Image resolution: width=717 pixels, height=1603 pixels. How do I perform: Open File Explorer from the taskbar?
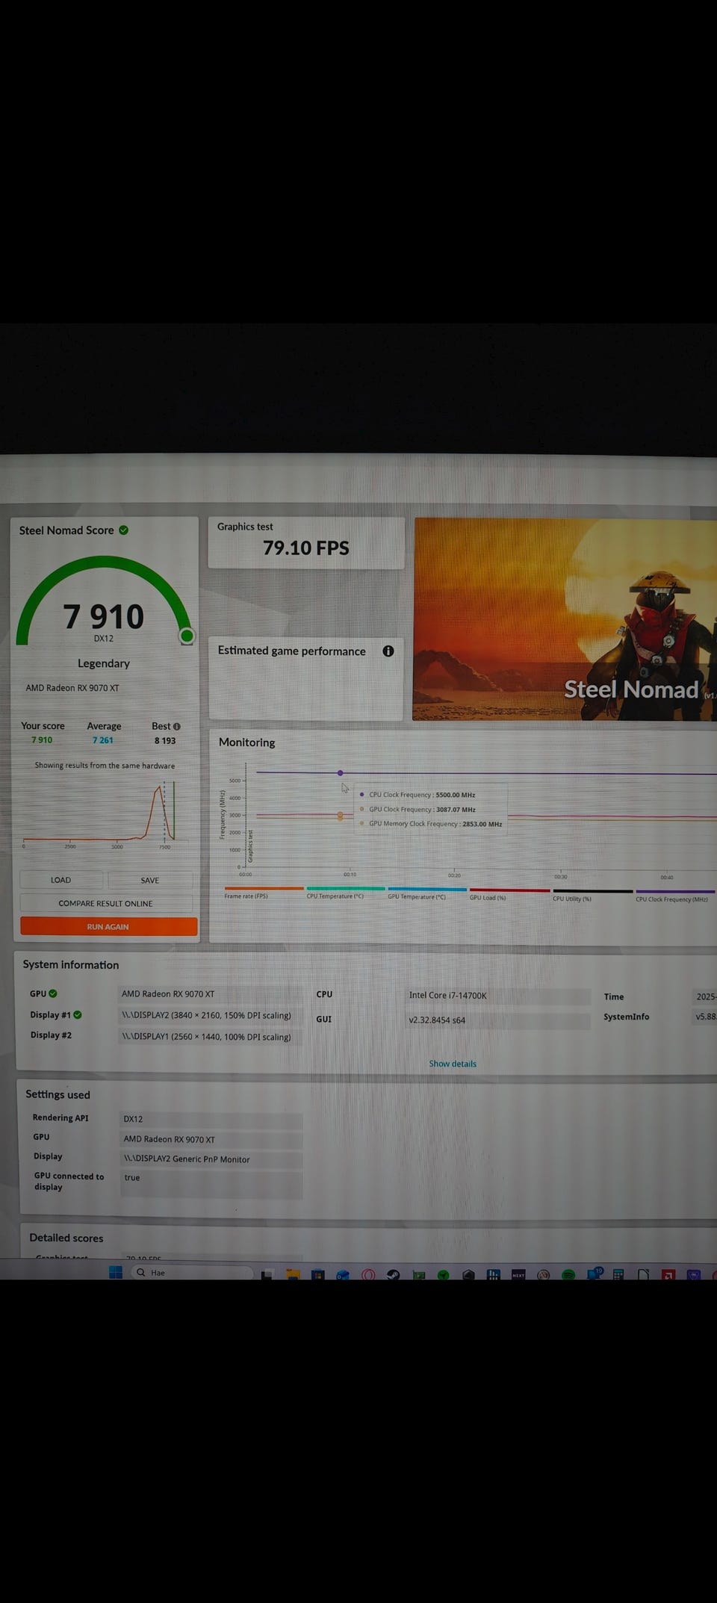[293, 1274]
